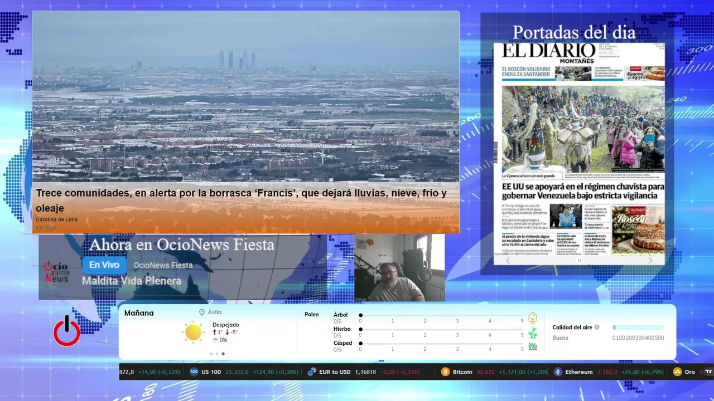Click the 0% rain probability value
The image size is (714, 401).
[x=224, y=340]
